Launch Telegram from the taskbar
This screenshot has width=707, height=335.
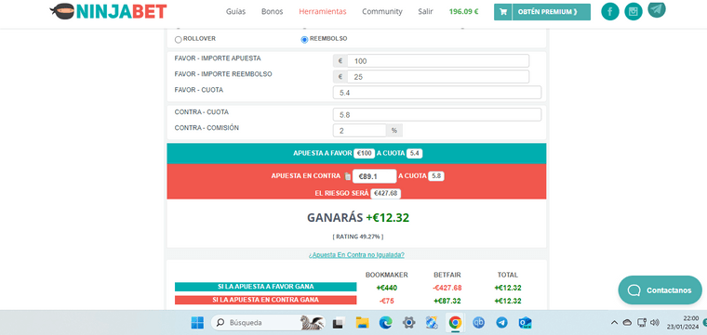point(501,322)
